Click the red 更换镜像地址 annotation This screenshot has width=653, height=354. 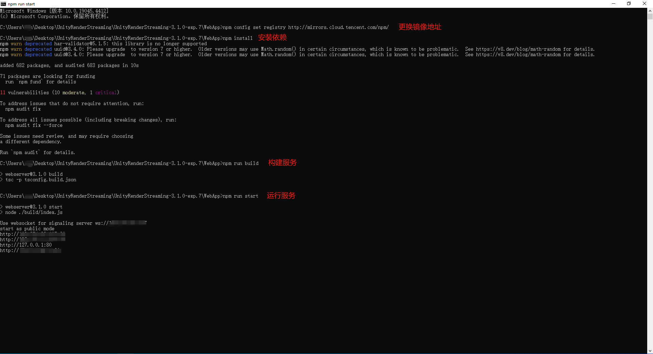420,27
